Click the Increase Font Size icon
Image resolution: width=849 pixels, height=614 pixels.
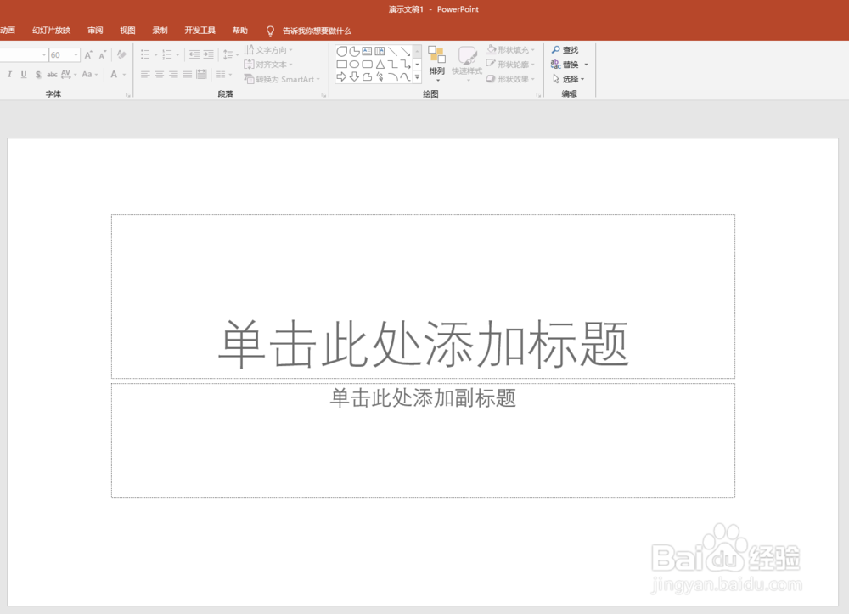pyautogui.click(x=88, y=54)
